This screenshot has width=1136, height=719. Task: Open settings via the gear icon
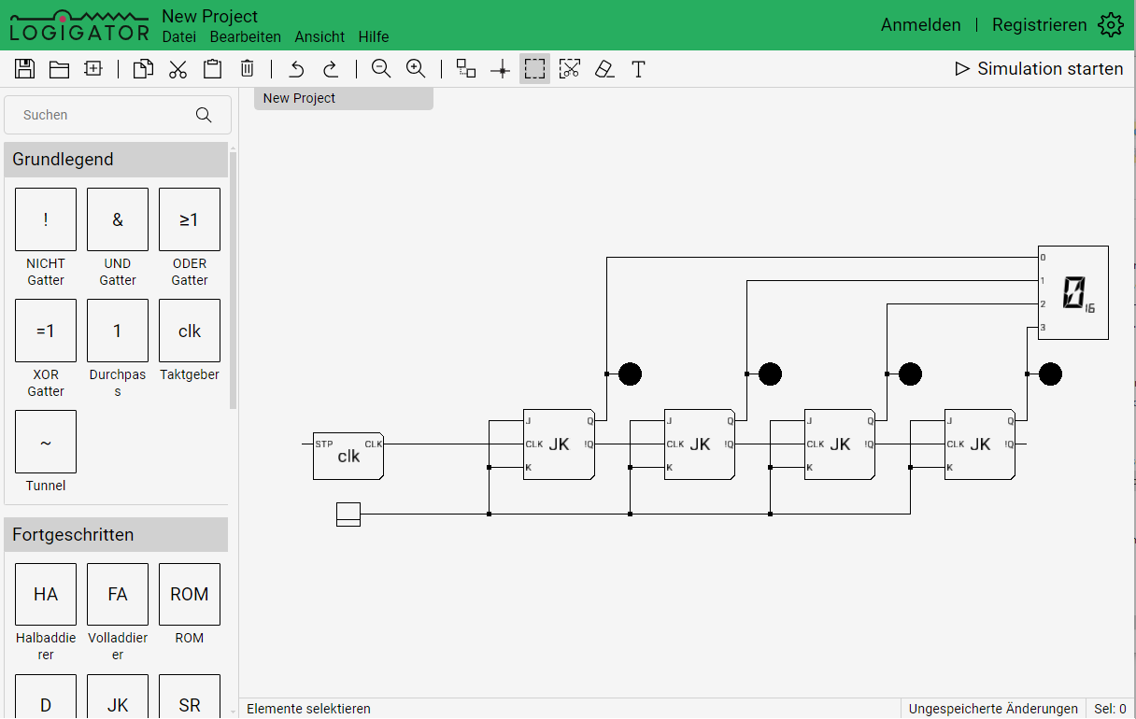[x=1111, y=25]
